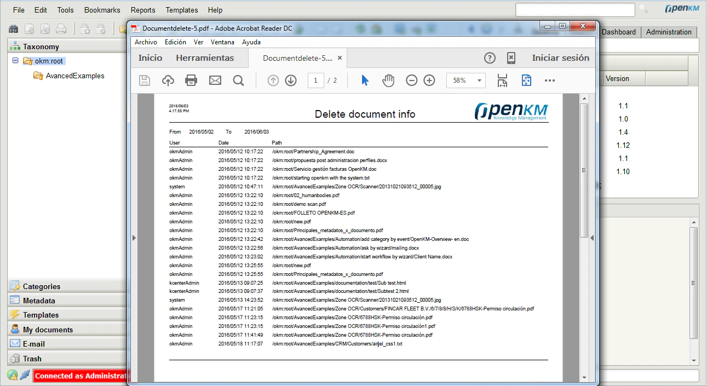Open the Acrobat help question icon
The height and width of the screenshot is (386, 707).
click(490, 58)
